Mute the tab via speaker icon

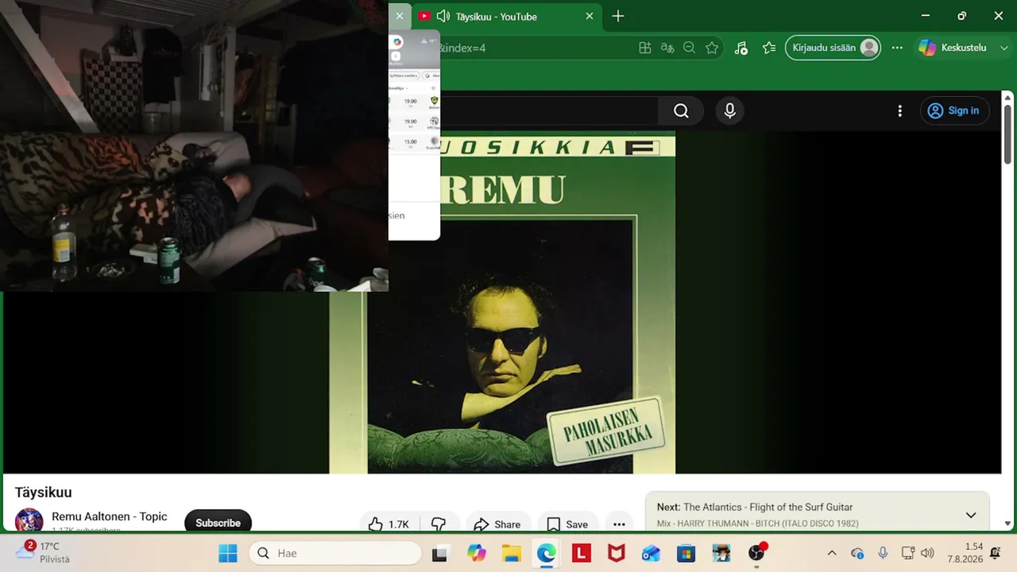(x=443, y=16)
